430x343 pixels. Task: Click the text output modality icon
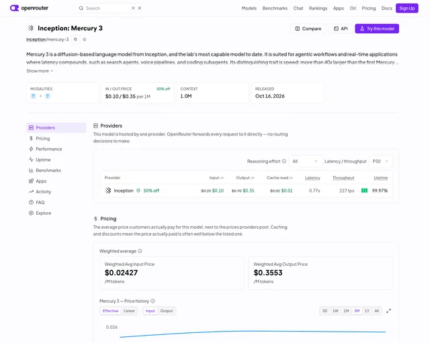click(48, 96)
